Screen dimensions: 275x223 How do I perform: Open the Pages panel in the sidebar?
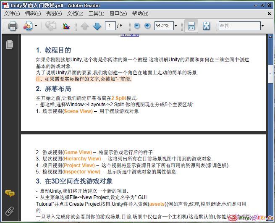coord(9,44)
